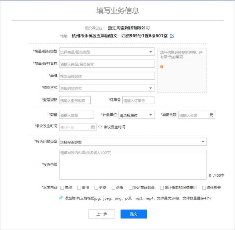Image resolution: width=235 pixels, height=230 pixels.
Task: Focus the 型号规格 input field
Action: point(75,100)
